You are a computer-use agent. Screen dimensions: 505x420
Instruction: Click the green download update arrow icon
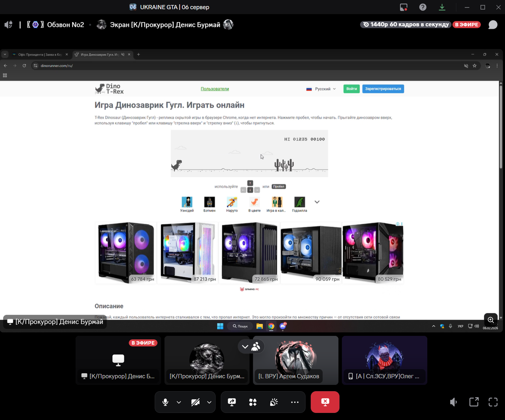(x=442, y=7)
